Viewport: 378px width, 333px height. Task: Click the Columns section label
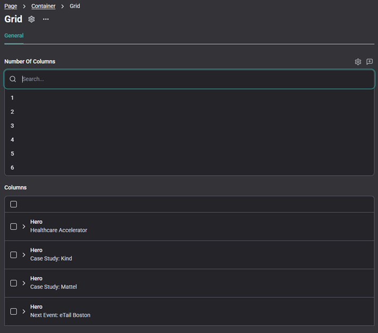(x=15, y=187)
